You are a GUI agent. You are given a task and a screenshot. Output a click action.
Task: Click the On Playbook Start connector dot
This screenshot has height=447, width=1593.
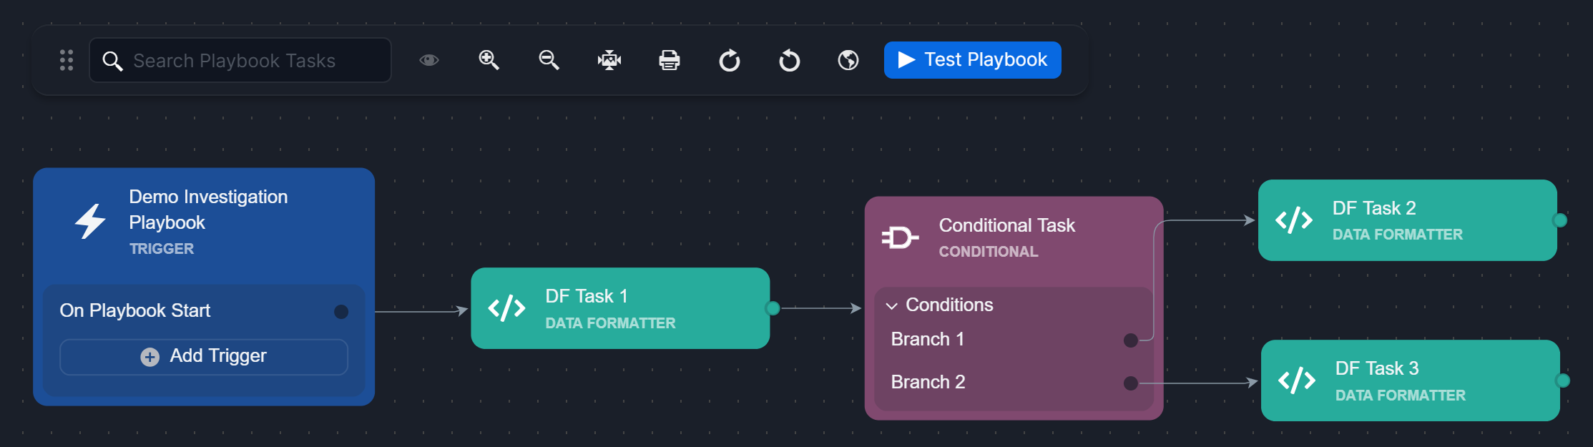coord(341,312)
